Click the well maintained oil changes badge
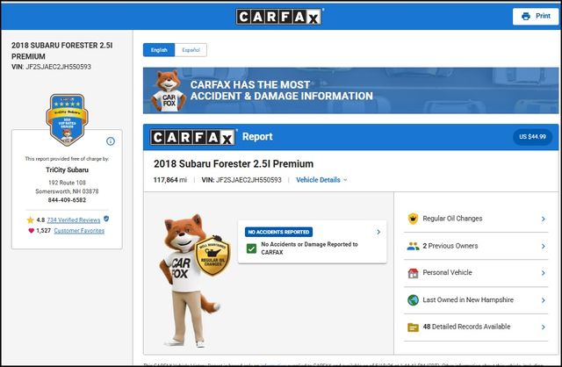The width and height of the screenshot is (562, 367). coord(213,255)
